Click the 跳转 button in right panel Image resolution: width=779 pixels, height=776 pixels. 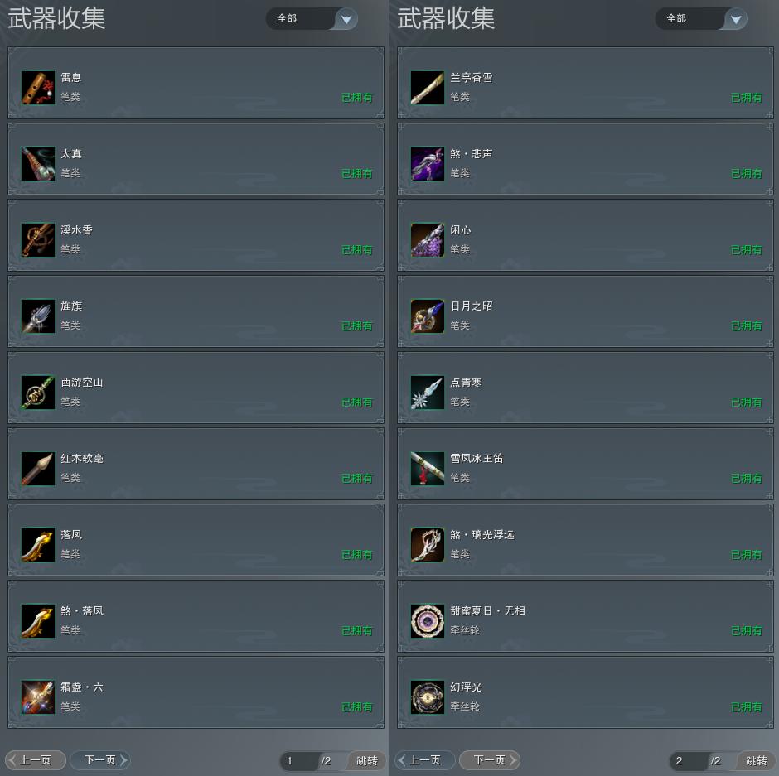coord(757,760)
